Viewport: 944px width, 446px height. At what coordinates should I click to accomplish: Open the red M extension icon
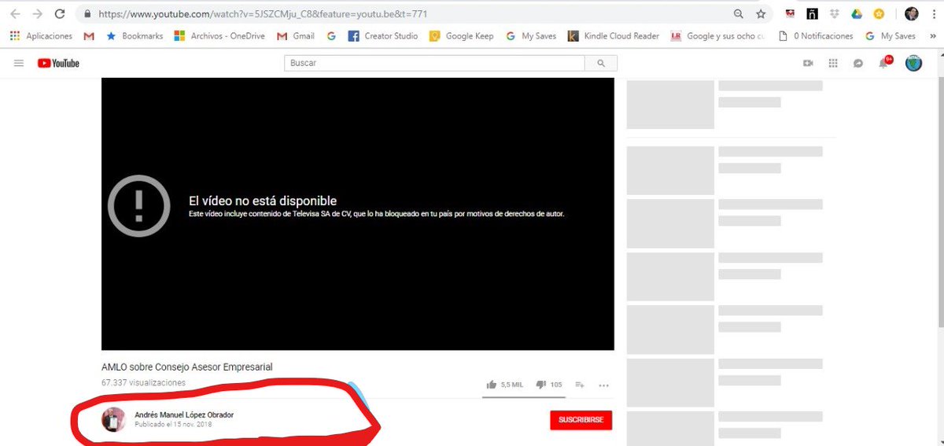click(x=790, y=14)
